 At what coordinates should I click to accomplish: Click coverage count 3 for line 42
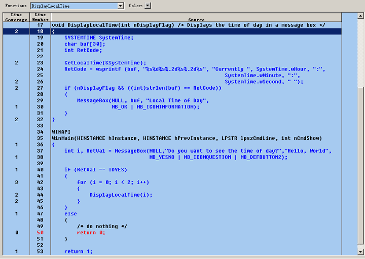point(16,182)
